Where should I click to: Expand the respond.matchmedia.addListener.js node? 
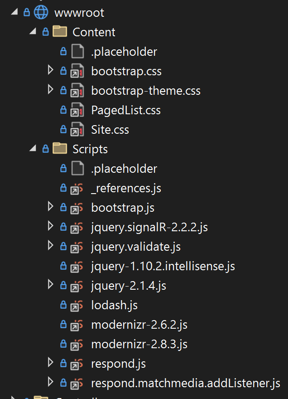[x=51, y=382]
